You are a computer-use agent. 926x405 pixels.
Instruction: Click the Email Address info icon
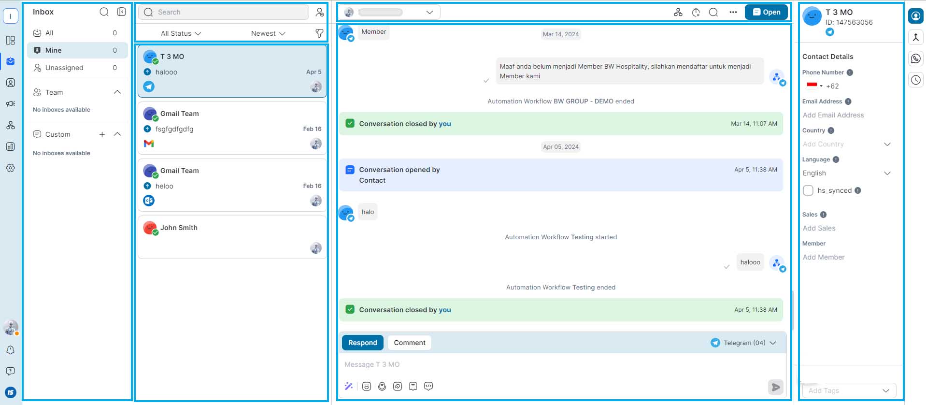[x=848, y=101]
